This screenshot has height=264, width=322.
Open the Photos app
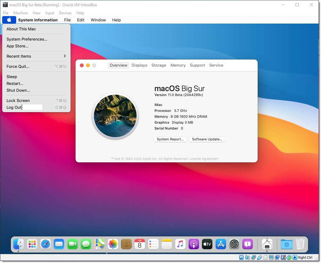pos(113,244)
